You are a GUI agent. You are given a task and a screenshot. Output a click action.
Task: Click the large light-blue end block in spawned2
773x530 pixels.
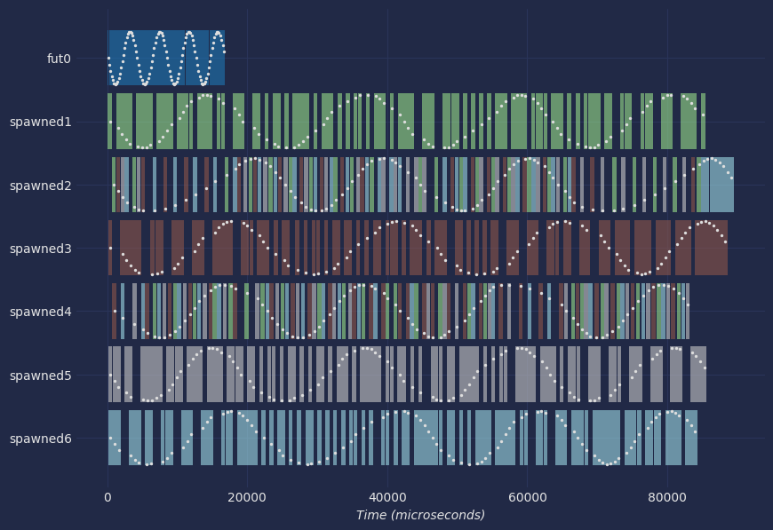click(721, 185)
